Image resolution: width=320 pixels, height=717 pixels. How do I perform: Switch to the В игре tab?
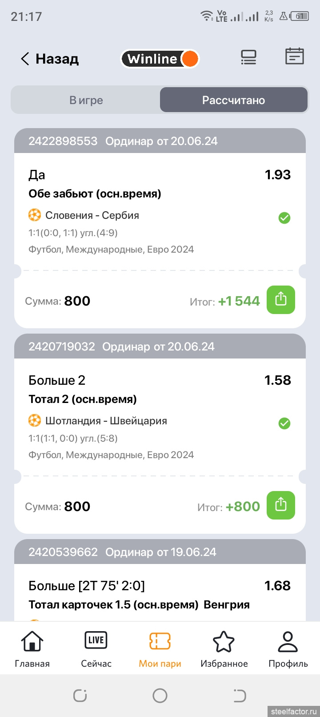click(x=86, y=100)
